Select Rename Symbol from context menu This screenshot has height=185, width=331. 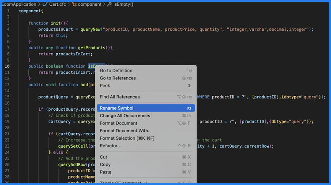[117, 108]
